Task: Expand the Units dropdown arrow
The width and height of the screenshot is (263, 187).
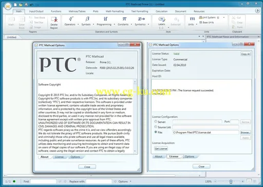Action: click(197, 25)
